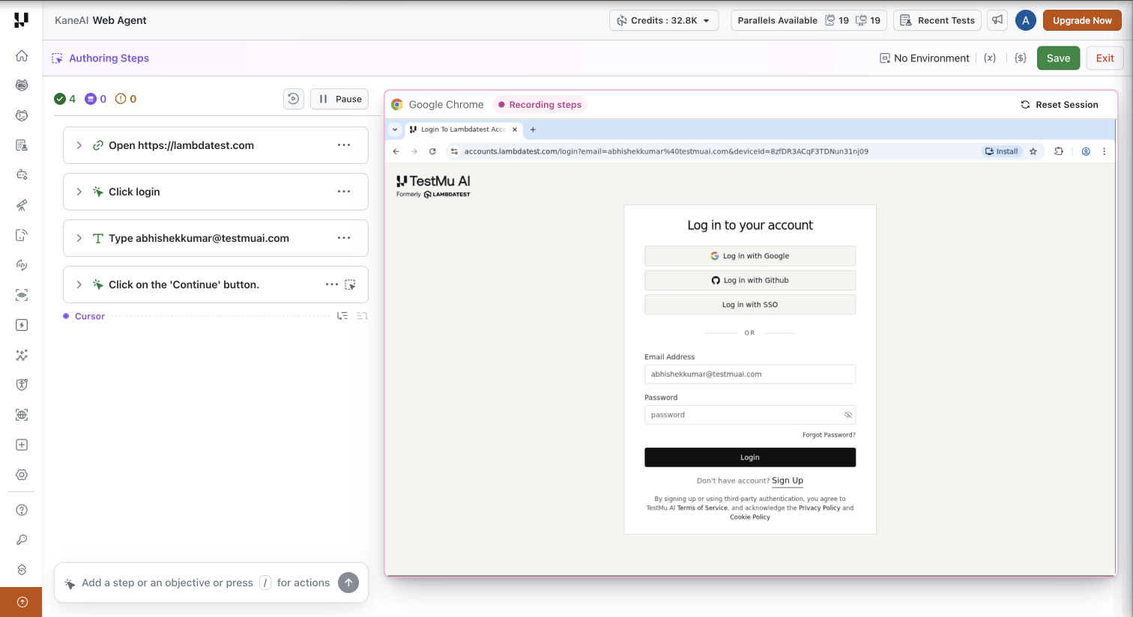Open the Terms of Service link
The width and height of the screenshot is (1133, 617).
pos(702,508)
